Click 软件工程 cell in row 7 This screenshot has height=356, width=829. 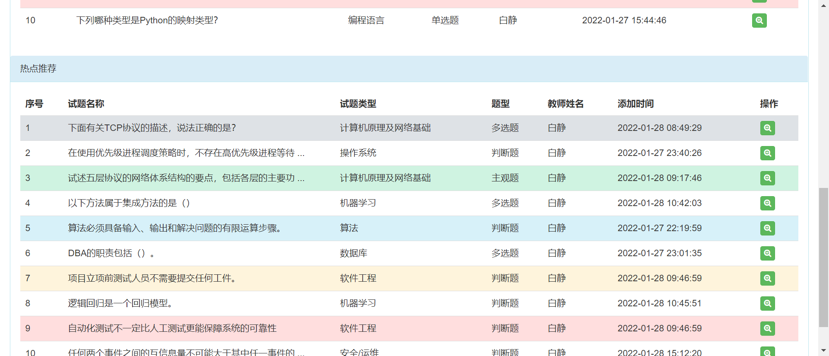(358, 278)
